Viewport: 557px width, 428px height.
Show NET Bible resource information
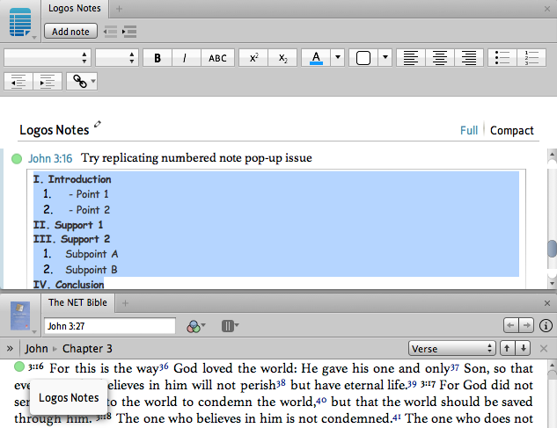(x=546, y=325)
